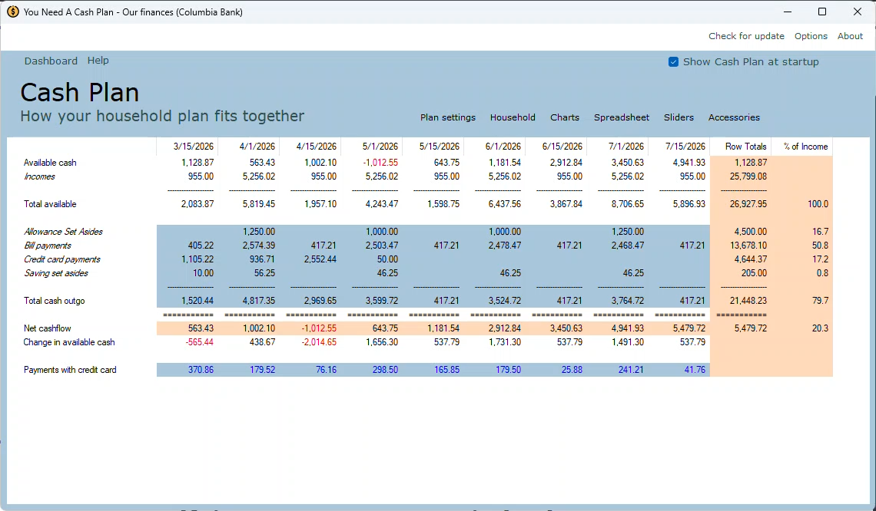Go to the Spreadsheet view
This screenshot has width=876, height=511.
(x=621, y=117)
